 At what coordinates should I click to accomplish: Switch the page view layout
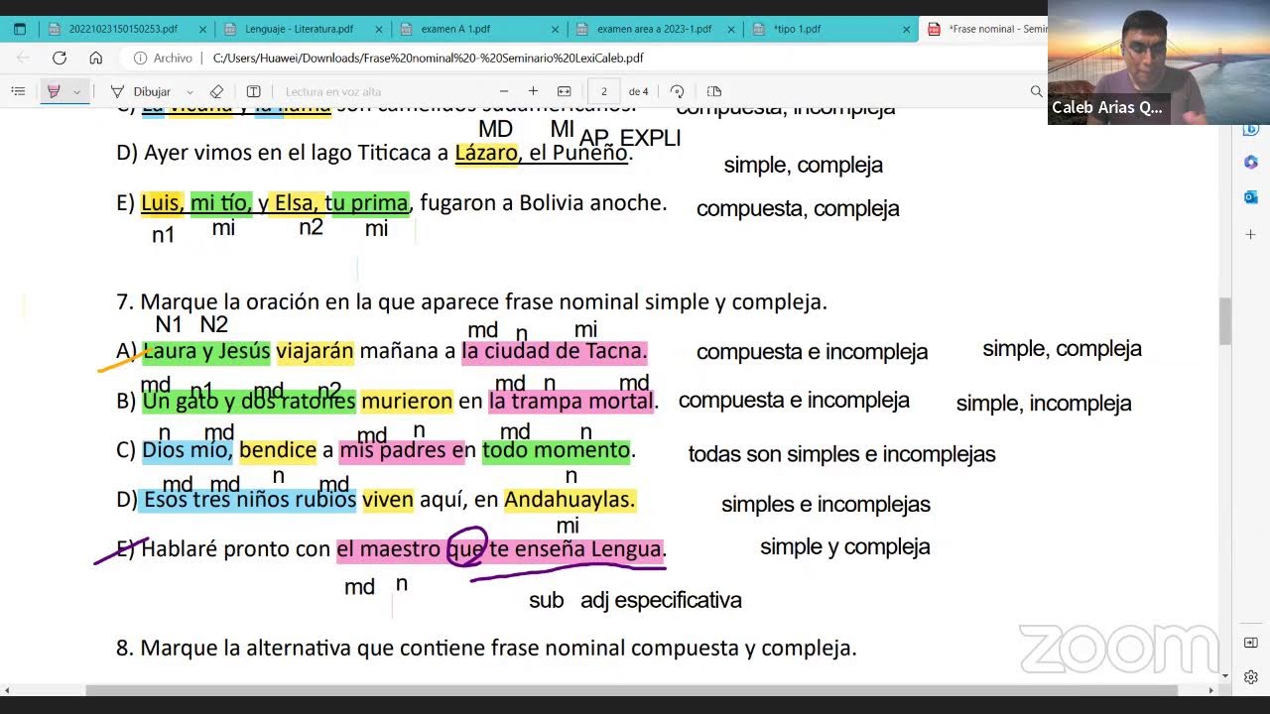[713, 91]
